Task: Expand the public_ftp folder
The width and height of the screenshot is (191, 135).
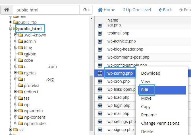Action: point(10,22)
